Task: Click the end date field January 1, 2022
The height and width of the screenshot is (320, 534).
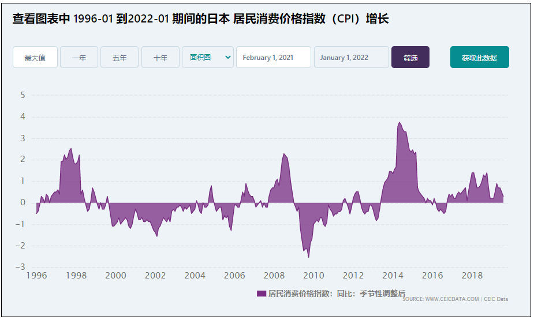Action: click(351, 57)
